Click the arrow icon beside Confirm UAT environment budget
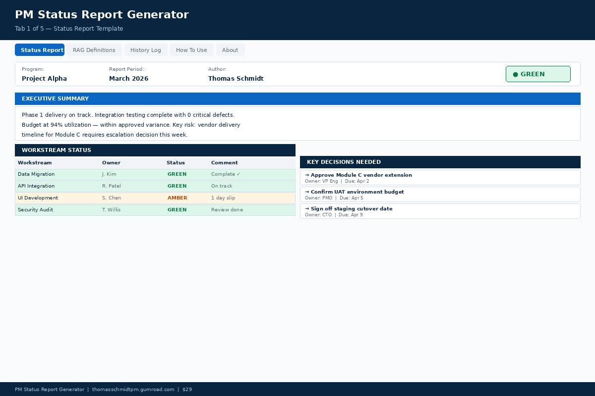Viewport: 595px width, 396px height. (306, 192)
